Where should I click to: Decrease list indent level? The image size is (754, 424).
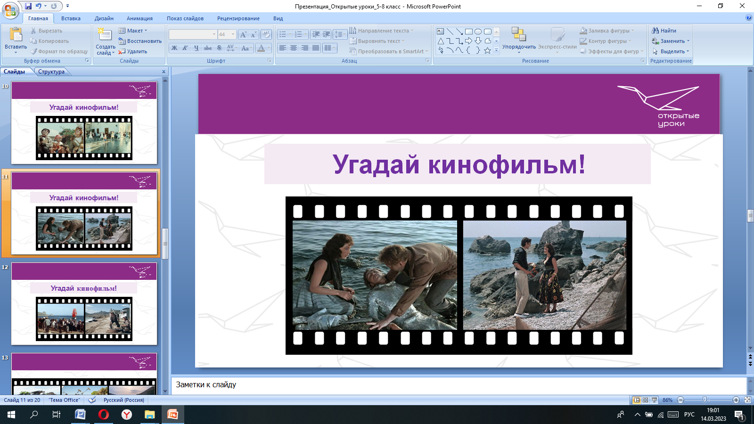click(316, 34)
